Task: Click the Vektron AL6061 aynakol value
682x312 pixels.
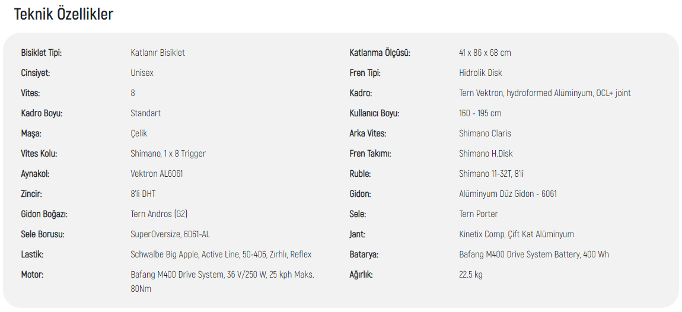Action: point(157,174)
